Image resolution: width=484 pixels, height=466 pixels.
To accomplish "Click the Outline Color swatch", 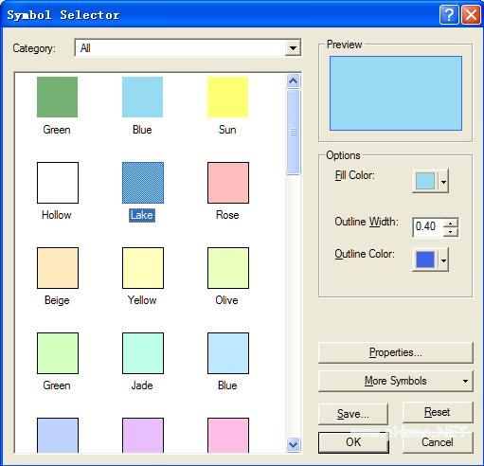I will pyautogui.click(x=425, y=260).
